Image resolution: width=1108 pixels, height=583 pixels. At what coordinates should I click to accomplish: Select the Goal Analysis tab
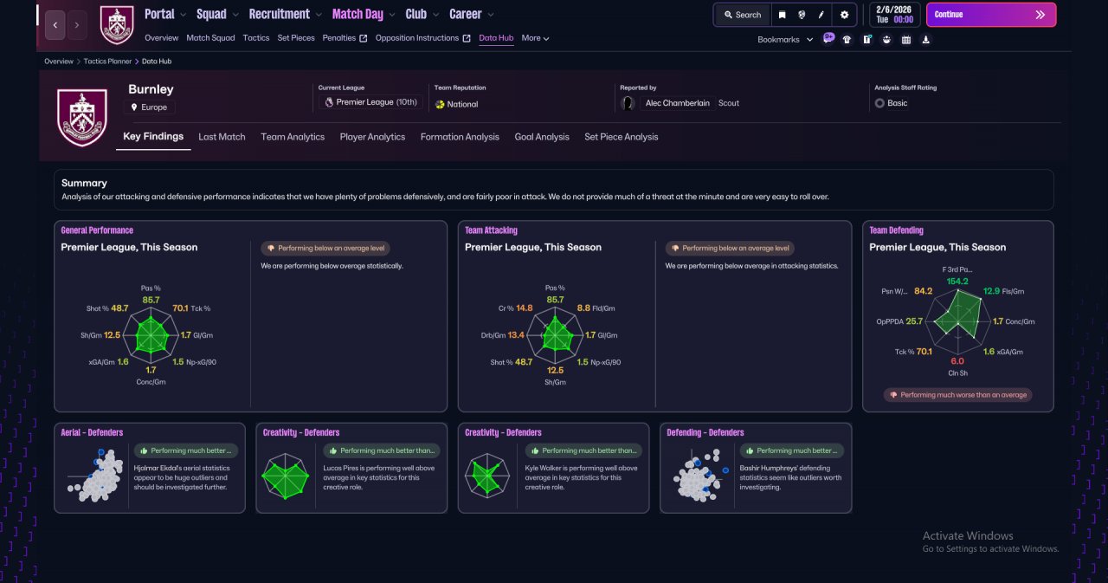click(x=542, y=137)
